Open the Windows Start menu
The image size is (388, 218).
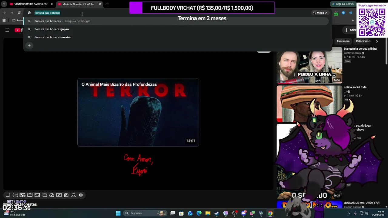118,213
